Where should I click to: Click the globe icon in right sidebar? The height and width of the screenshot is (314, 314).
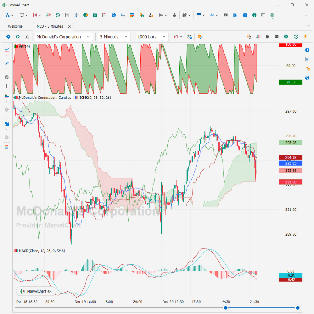tap(307, 78)
